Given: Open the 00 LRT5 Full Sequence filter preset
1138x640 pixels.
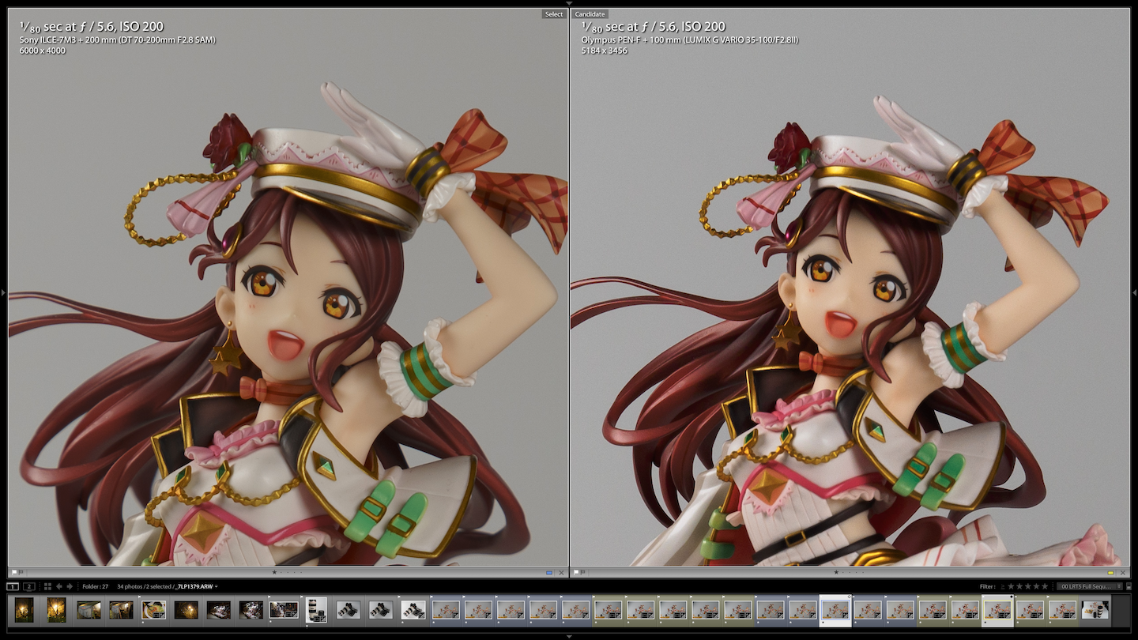Looking at the screenshot, I should coord(1090,586).
